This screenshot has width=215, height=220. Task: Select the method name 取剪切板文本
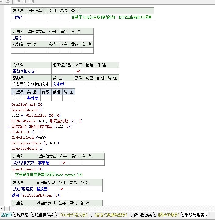(23, 163)
